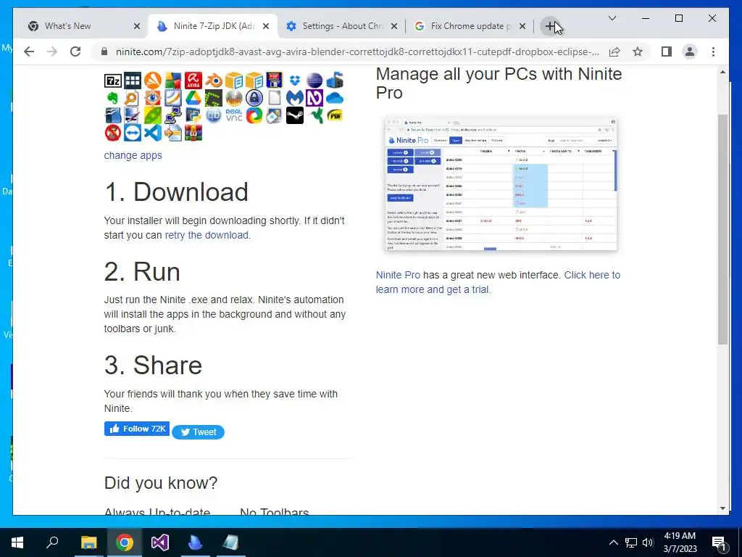
Task: Click the page vertical scrollbar thumb
Action: click(x=722, y=229)
